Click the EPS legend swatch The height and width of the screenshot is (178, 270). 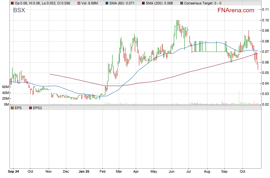12,108
